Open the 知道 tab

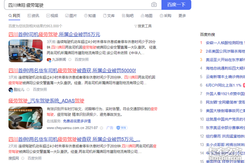pyautogui.click(x=90, y=15)
